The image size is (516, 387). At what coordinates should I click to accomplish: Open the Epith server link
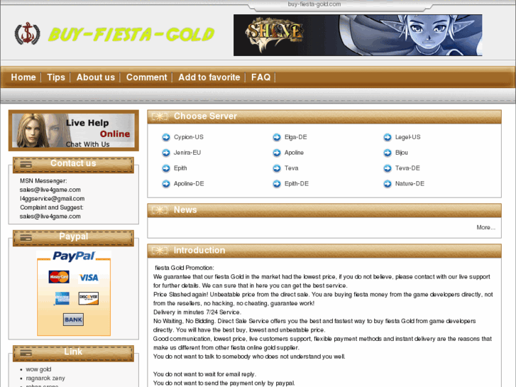click(x=180, y=168)
